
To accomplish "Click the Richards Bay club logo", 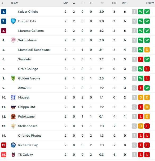I will [x=13, y=145].
